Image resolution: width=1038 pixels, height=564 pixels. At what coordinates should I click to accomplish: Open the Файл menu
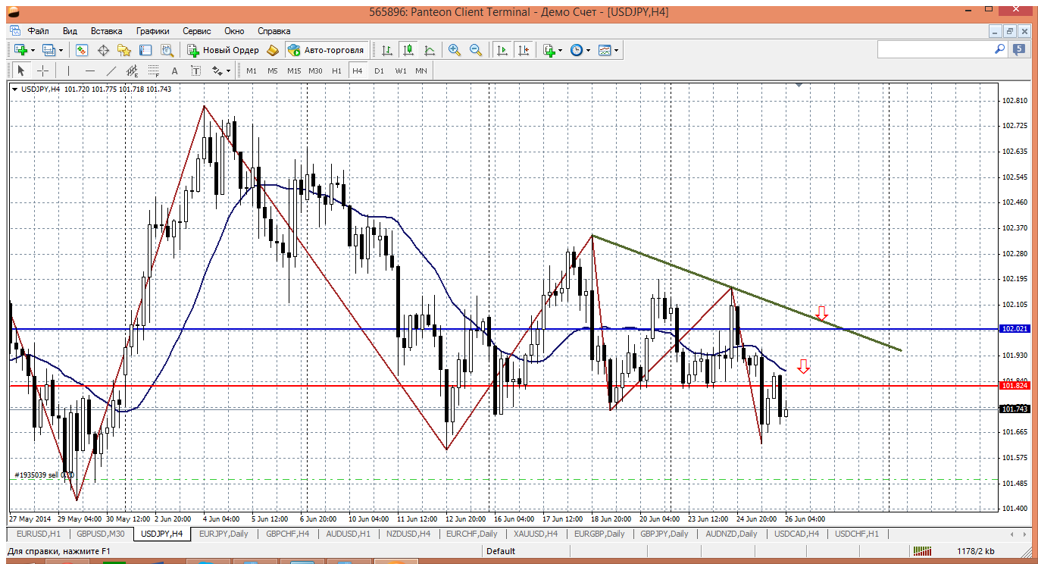click(x=39, y=31)
